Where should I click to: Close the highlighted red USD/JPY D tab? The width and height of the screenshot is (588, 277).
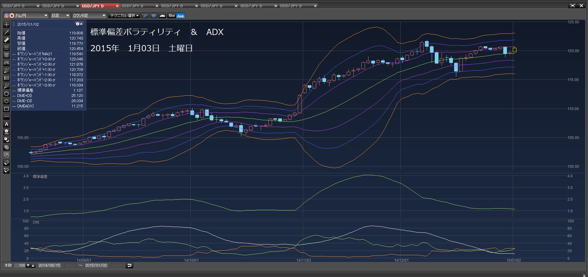[x=117, y=6]
